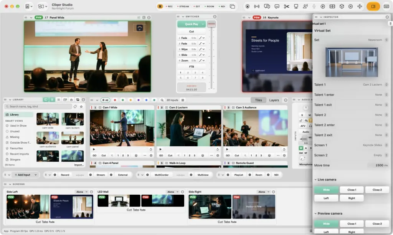Open the Add Input dropdown arrow
The height and width of the screenshot is (235, 393).
36,175
